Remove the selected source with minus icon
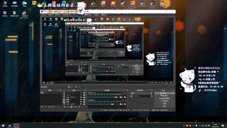227x128 pixels. pyautogui.click(x=68, y=107)
